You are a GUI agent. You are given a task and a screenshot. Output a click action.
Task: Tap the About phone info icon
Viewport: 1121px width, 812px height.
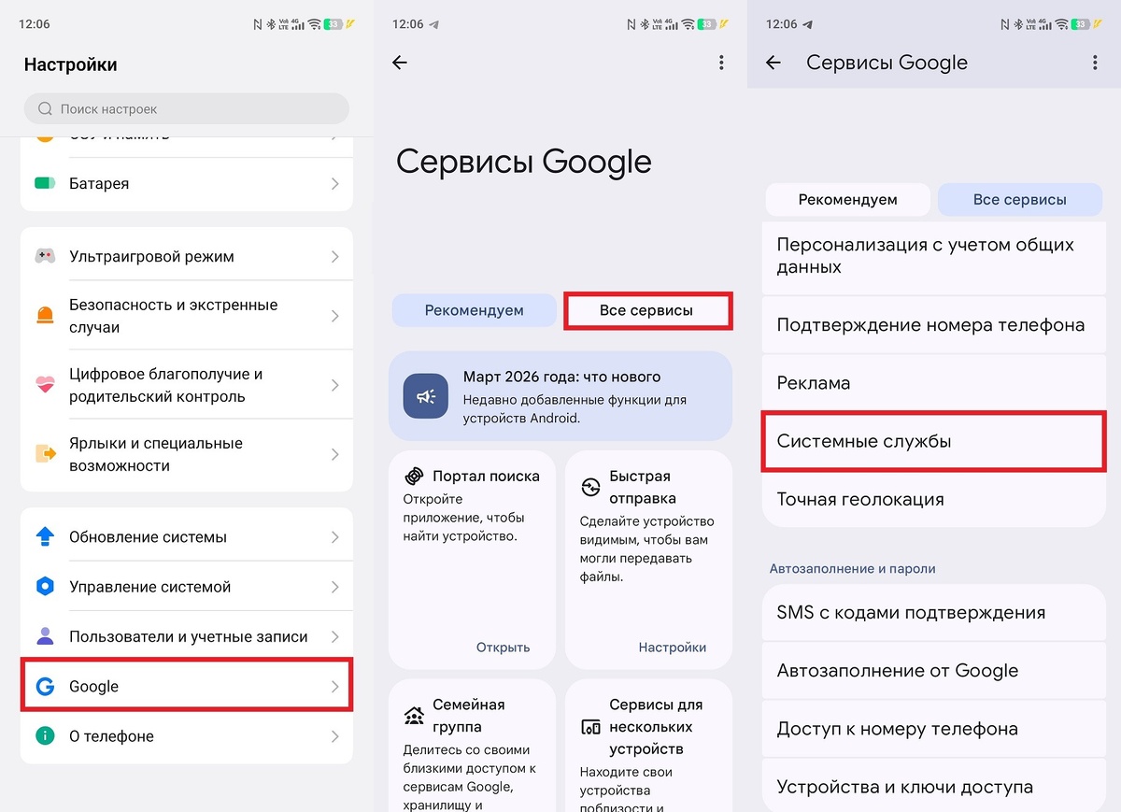(x=45, y=736)
